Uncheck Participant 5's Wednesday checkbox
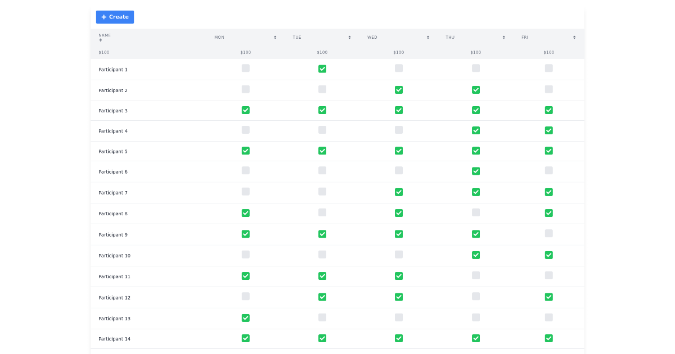The image size is (675, 354). pos(399,151)
